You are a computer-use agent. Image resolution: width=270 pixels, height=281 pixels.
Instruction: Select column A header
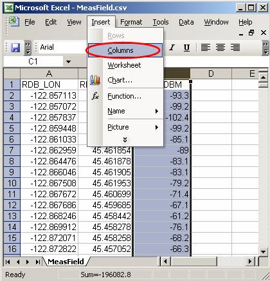49,73
